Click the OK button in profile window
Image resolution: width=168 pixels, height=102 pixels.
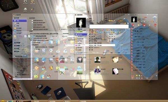click(x=111, y=53)
